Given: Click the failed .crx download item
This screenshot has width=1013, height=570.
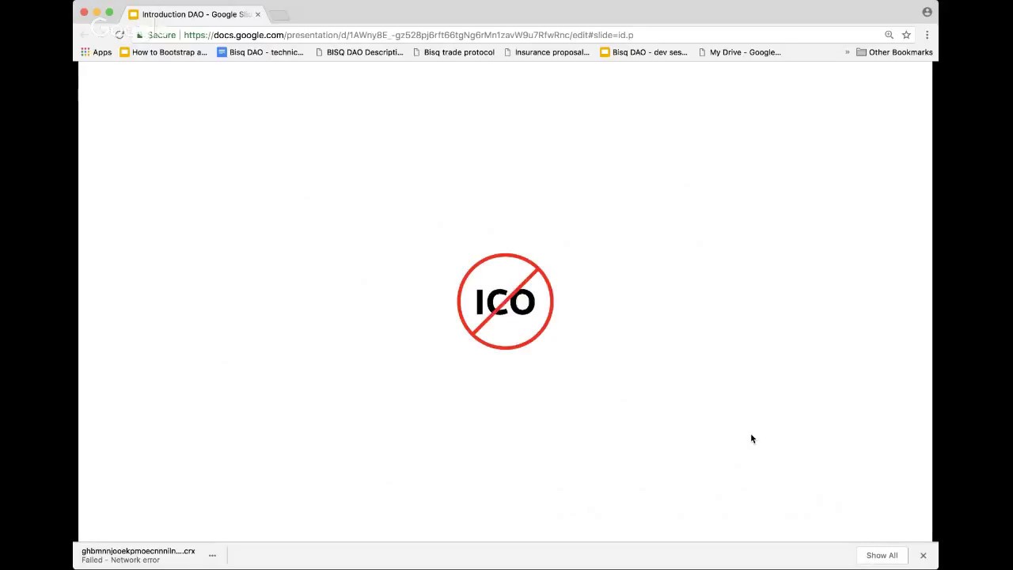Looking at the screenshot, I should (x=138, y=555).
